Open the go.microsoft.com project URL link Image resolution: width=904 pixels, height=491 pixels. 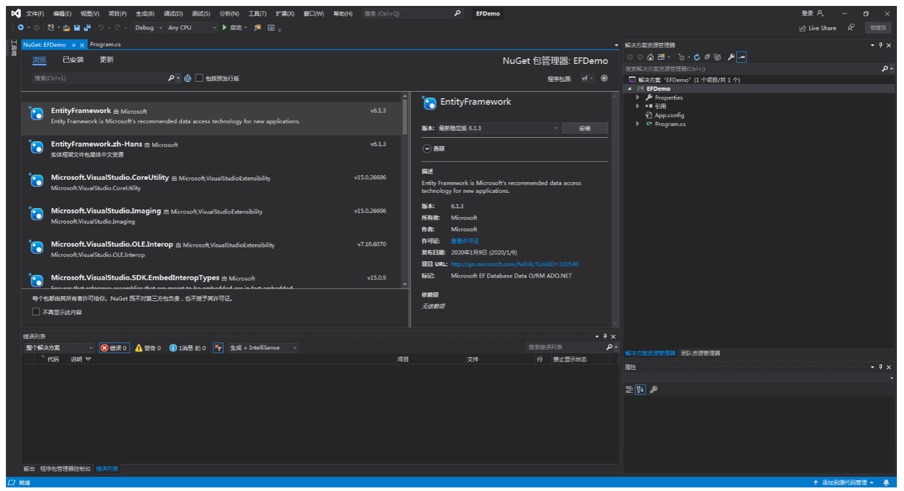coord(514,264)
